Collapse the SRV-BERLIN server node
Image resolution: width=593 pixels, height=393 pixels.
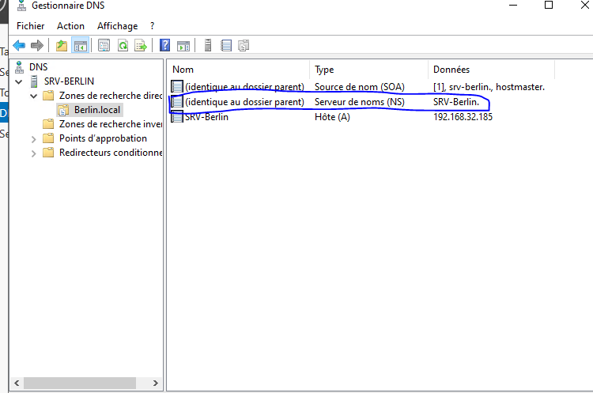point(19,81)
